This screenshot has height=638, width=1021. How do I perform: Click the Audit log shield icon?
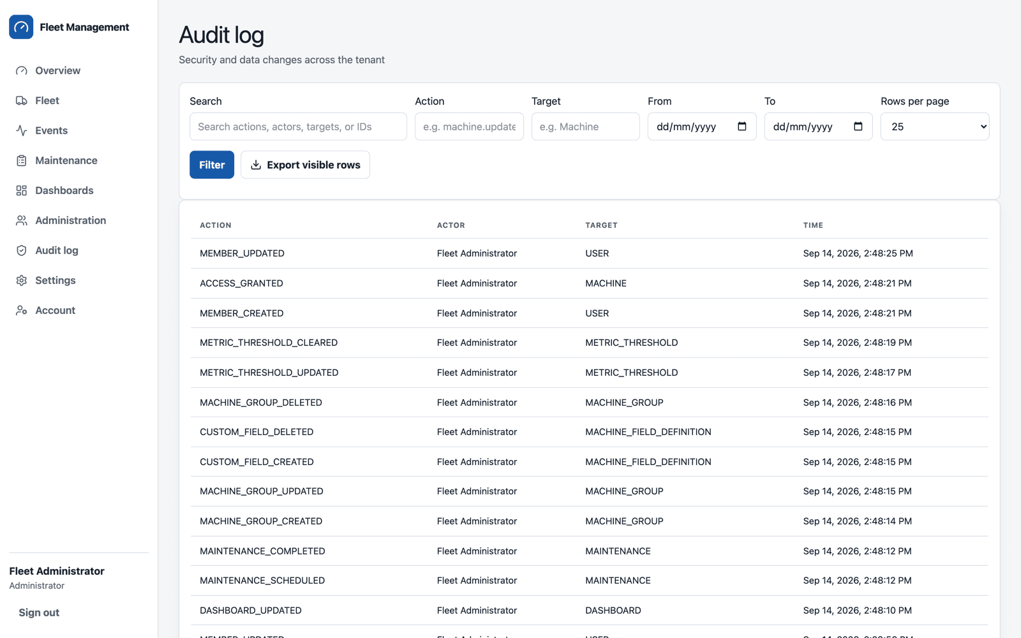point(22,251)
